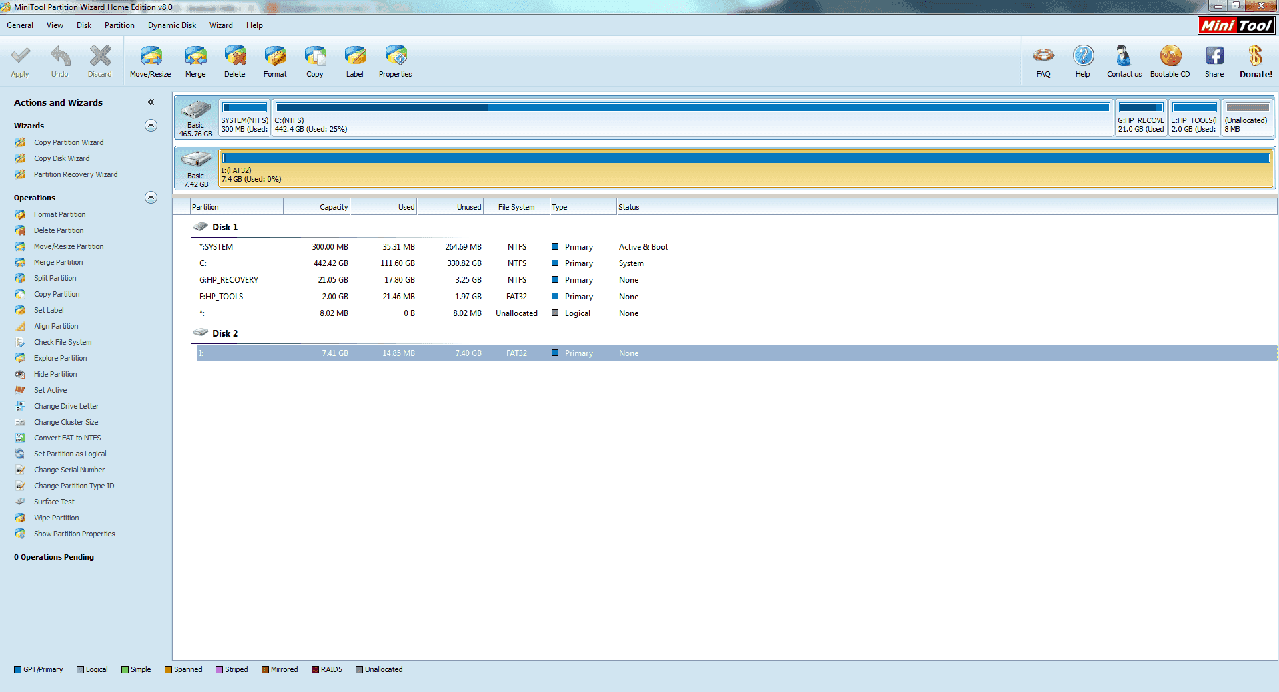1279x692 pixels.
Task: Sort by the File System column header
Action: [x=516, y=207]
